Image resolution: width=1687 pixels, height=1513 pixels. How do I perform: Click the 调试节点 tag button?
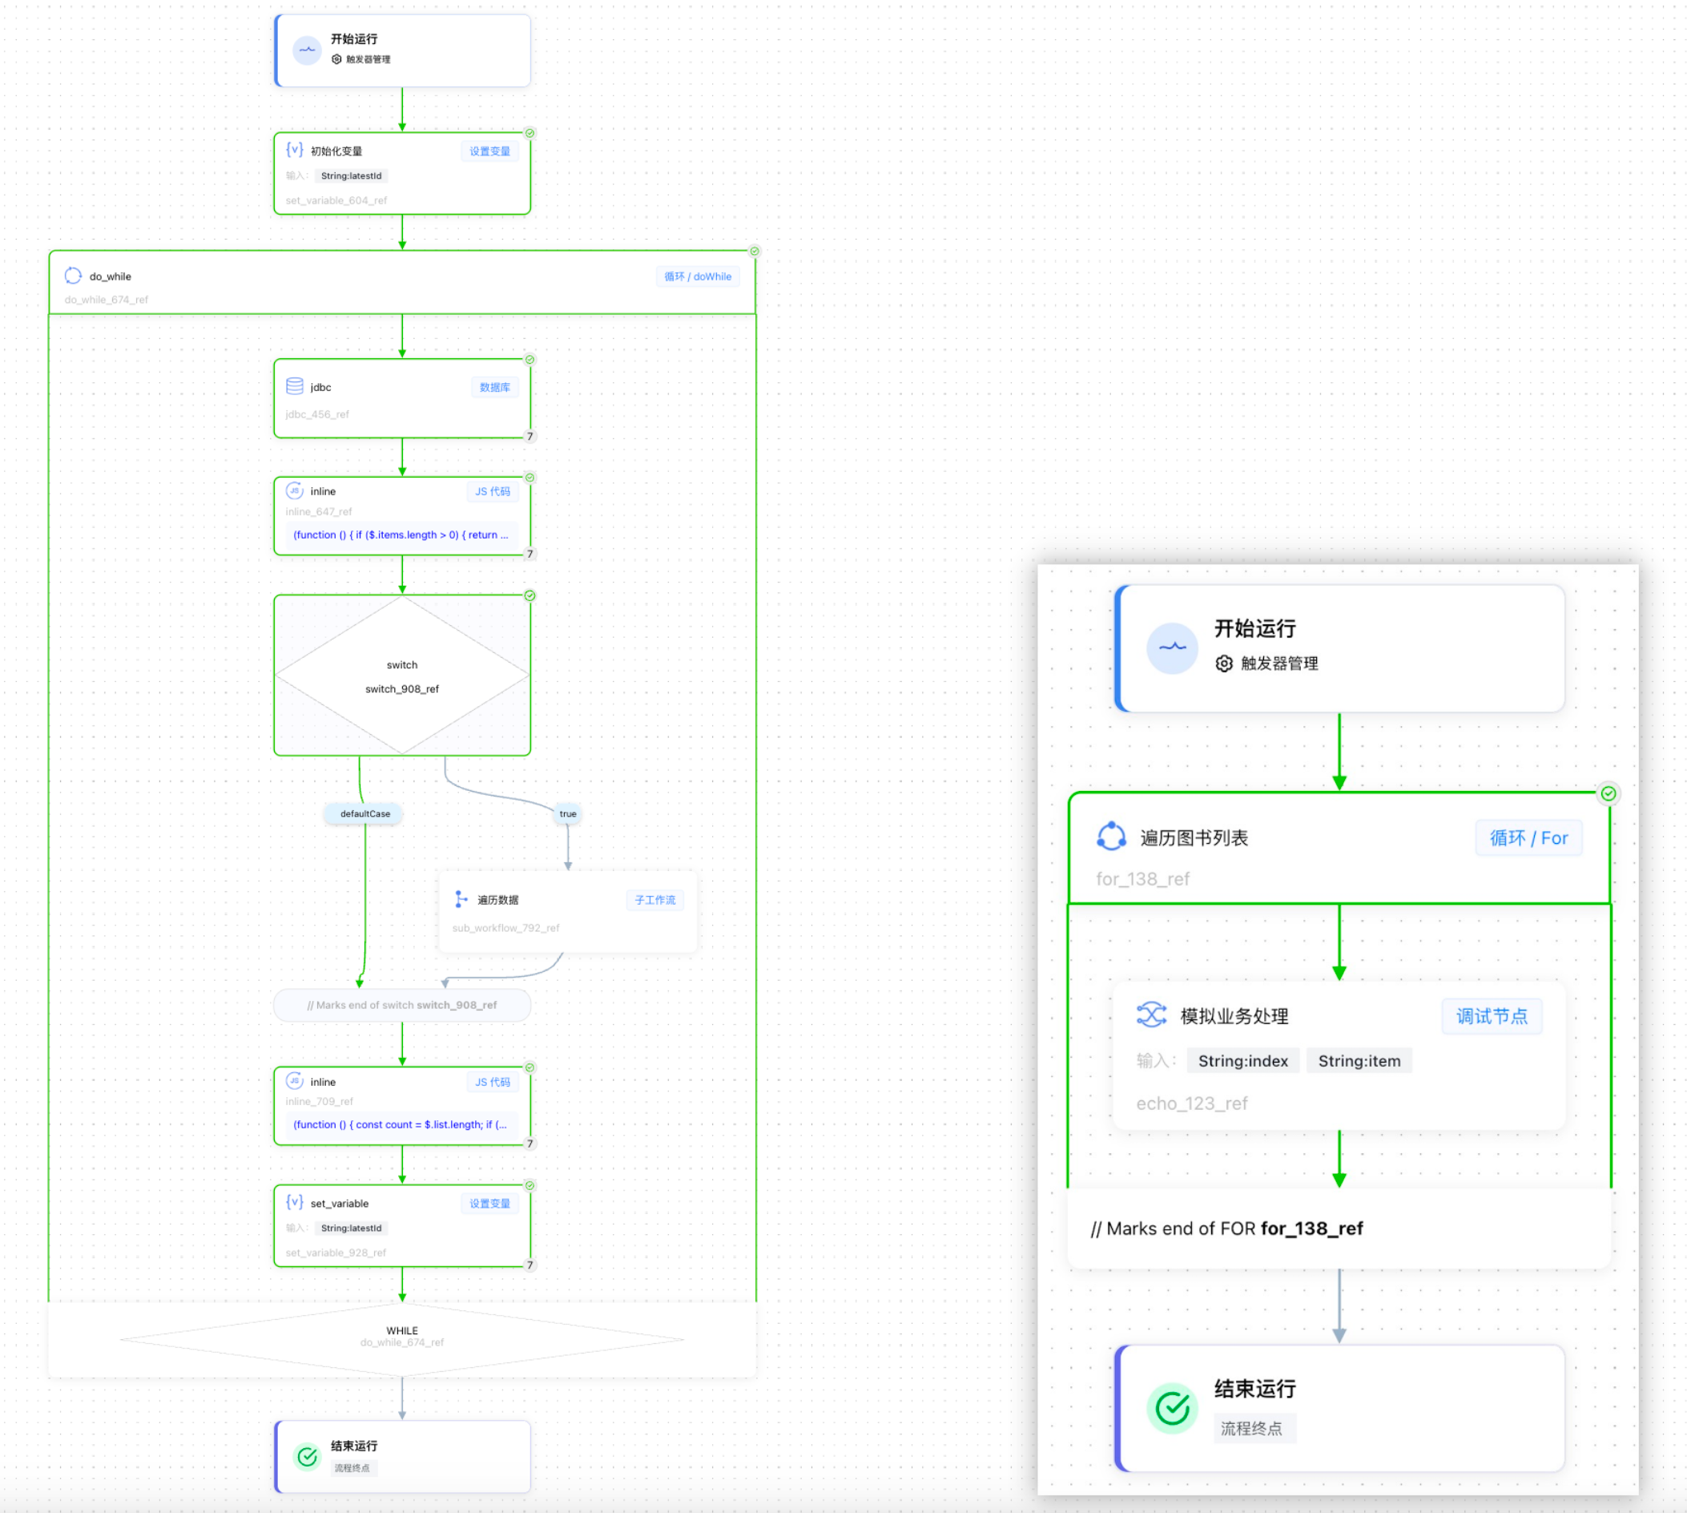[x=1491, y=1016]
